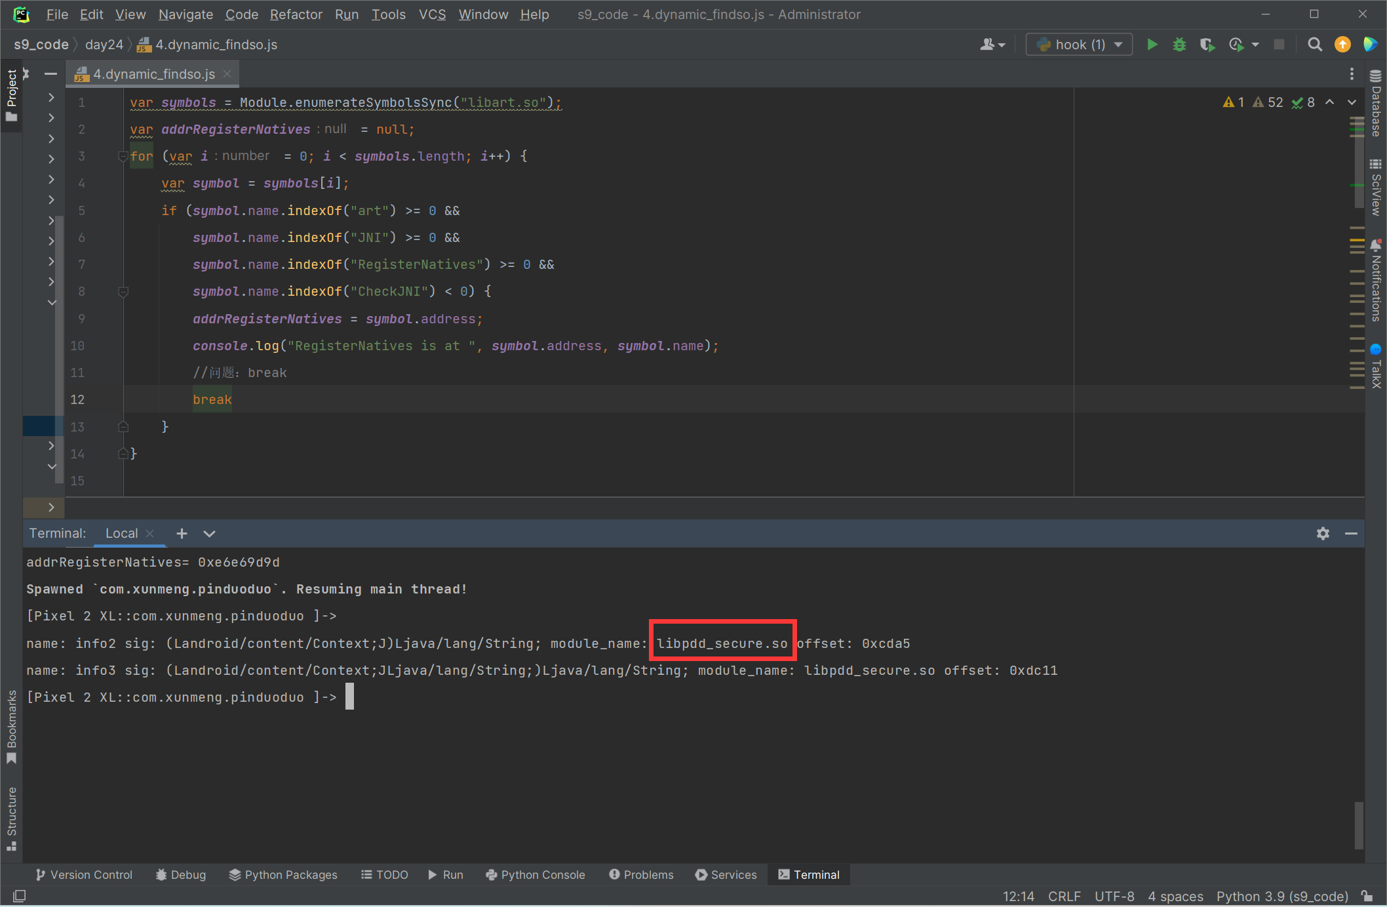
Task: Open the Debug tool window
Action: click(181, 875)
